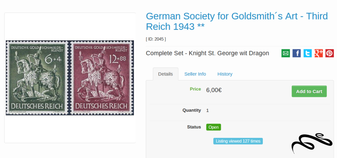Viewport: 337px width, 158px height.
Task: Switch to the Seller Info tab
Action: [x=195, y=74]
